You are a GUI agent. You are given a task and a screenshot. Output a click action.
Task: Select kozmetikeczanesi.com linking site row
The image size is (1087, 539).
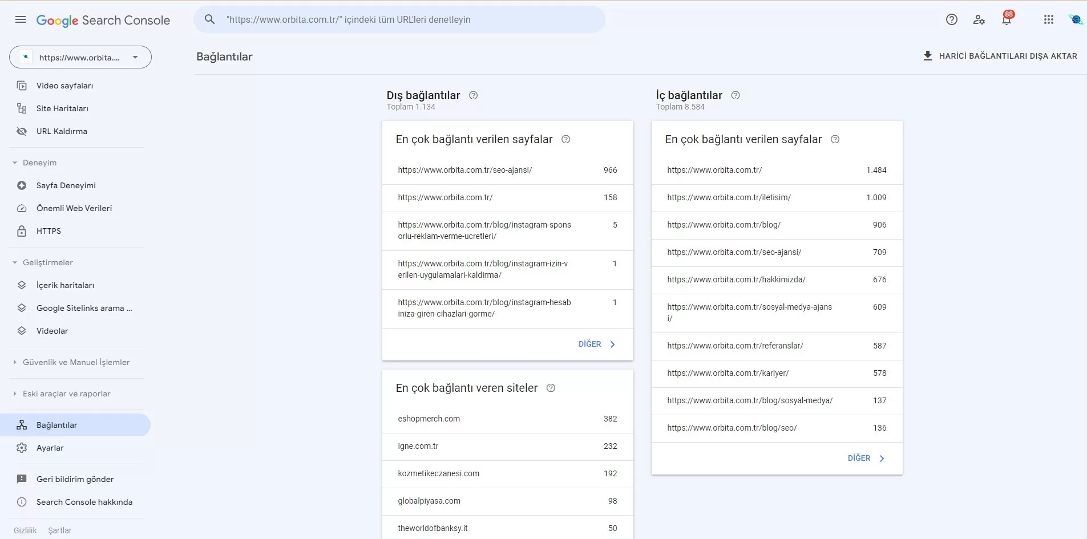pos(508,473)
